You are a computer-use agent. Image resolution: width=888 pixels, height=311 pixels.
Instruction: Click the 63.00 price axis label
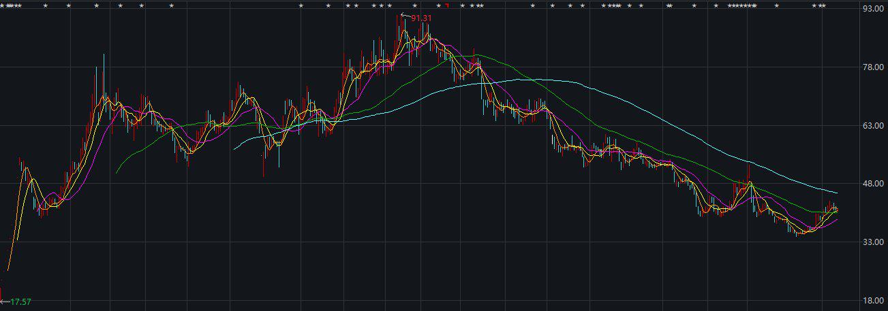[872, 126]
